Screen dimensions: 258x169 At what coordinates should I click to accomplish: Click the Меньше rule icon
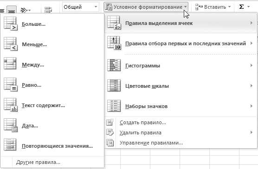[11, 44]
